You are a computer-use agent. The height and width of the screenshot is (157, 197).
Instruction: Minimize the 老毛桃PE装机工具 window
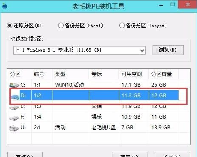[x=161, y=5]
